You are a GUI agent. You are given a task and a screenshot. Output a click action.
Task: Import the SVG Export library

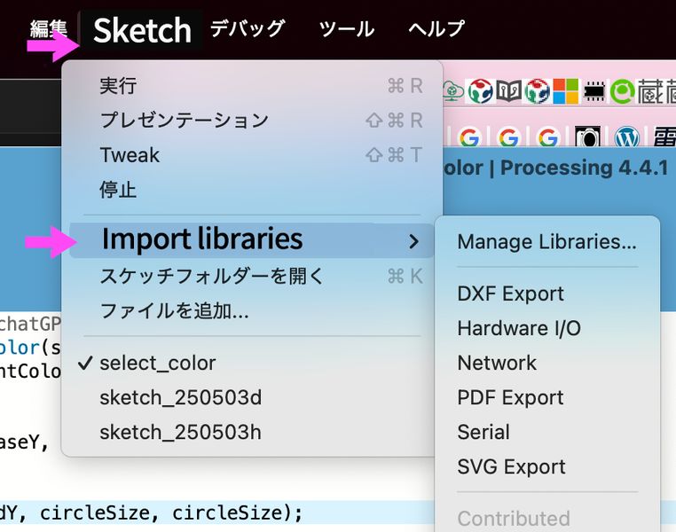click(547, 466)
